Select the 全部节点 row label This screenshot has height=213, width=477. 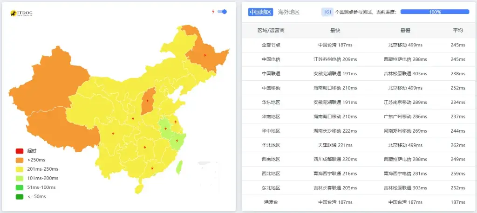coord(271,45)
